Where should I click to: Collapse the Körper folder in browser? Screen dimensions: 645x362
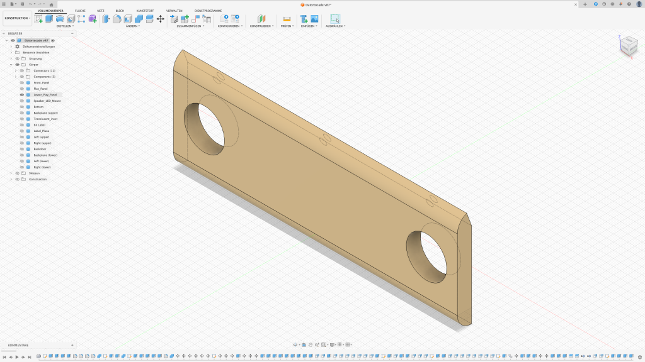[11, 65]
